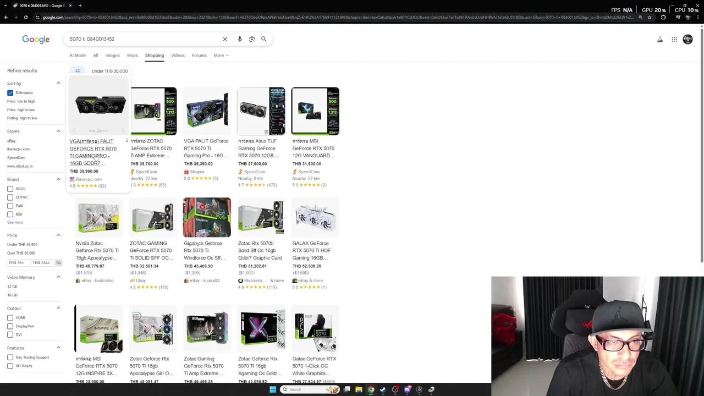The height and width of the screenshot is (396, 704).
Task: Open the GALAX RTX 5070 Ti HOF thumbnail
Action: (315, 217)
